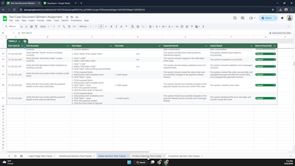
Task: Toggle strikethrough formatting
Action: pyautogui.click(x=121, y=27)
